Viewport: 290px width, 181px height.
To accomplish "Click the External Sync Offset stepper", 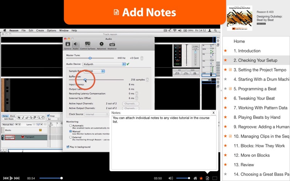I will coord(137,98).
